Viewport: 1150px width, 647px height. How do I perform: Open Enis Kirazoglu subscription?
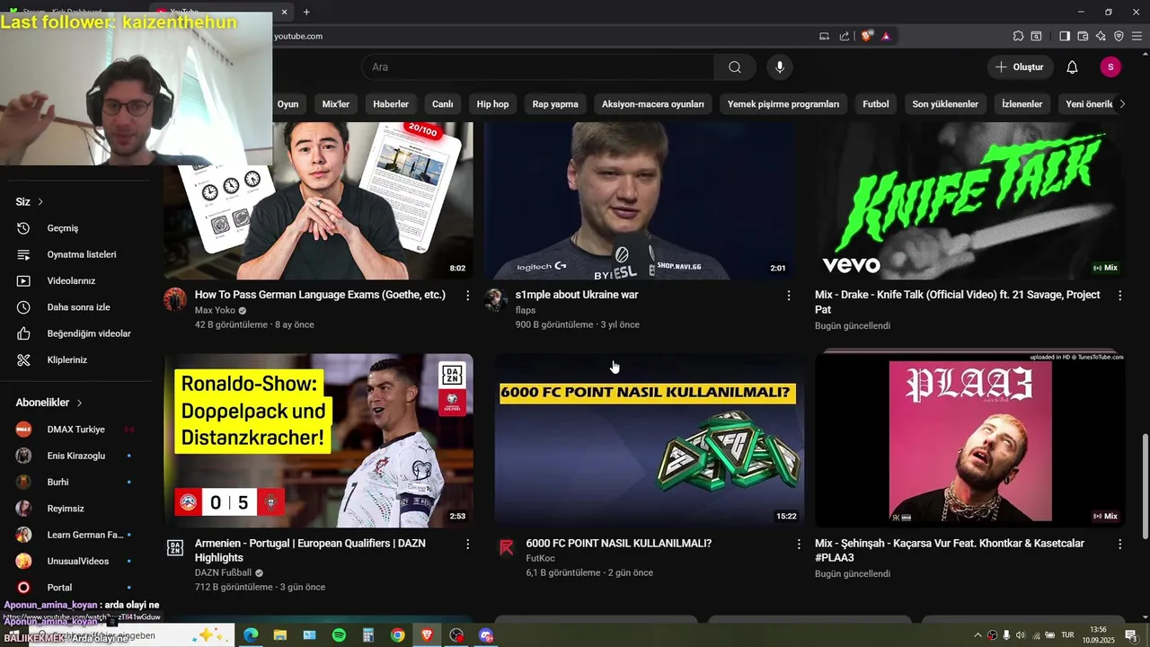click(76, 456)
